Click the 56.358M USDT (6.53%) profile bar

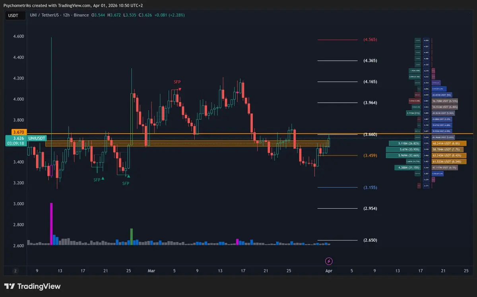444,101
